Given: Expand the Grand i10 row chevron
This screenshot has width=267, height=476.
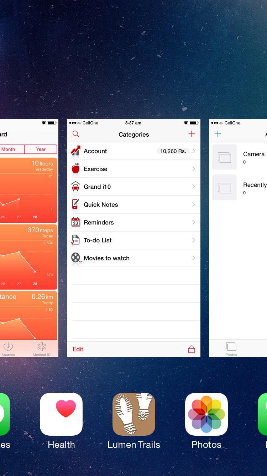Looking at the screenshot, I should pos(194,187).
